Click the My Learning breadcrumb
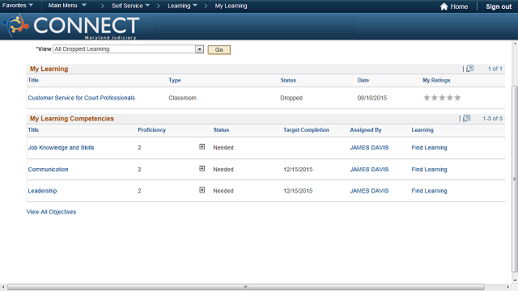Screen dimensions: 518x291 click(x=231, y=6)
